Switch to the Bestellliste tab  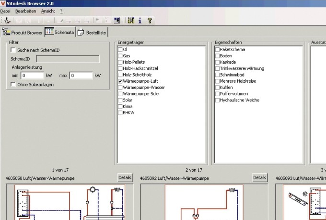tap(92, 33)
